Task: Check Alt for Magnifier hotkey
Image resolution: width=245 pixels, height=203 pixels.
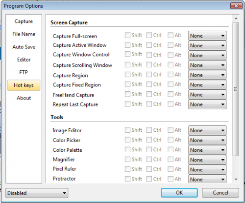Action: point(171,159)
